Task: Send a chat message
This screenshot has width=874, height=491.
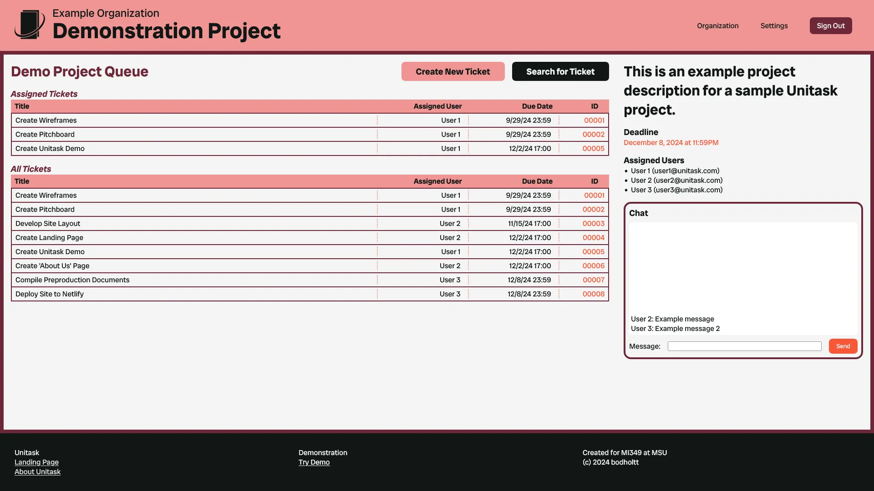Action: 843,346
